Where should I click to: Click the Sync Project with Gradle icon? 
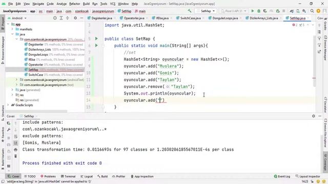click(x=292, y=11)
